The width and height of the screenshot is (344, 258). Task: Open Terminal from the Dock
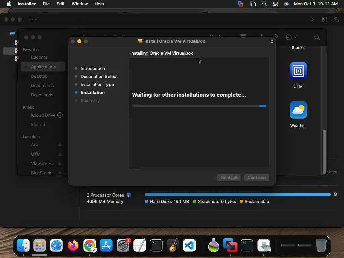156,245
